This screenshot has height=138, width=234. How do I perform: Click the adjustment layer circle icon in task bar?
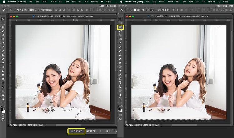tap(107, 131)
